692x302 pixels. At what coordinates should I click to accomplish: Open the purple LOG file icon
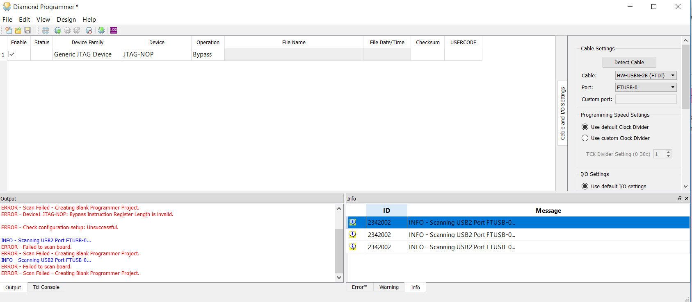point(114,30)
